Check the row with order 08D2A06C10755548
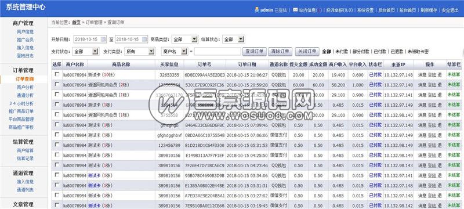 (57, 135)
